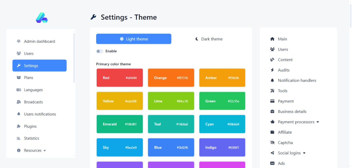Click the wallet icon beside Affiliate
Image resolution: width=352 pixels, height=168 pixels.
click(x=272, y=132)
